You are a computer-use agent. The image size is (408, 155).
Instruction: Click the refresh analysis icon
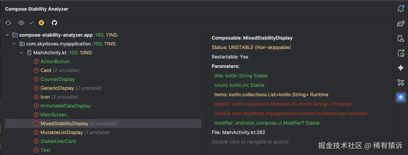click(8, 23)
